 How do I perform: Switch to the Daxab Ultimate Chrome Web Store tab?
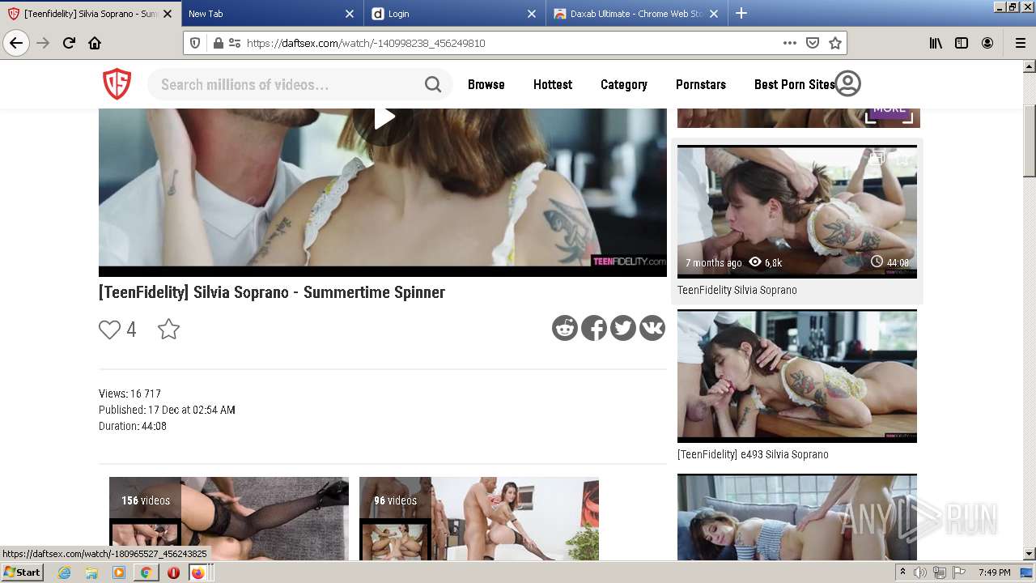[636, 14]
